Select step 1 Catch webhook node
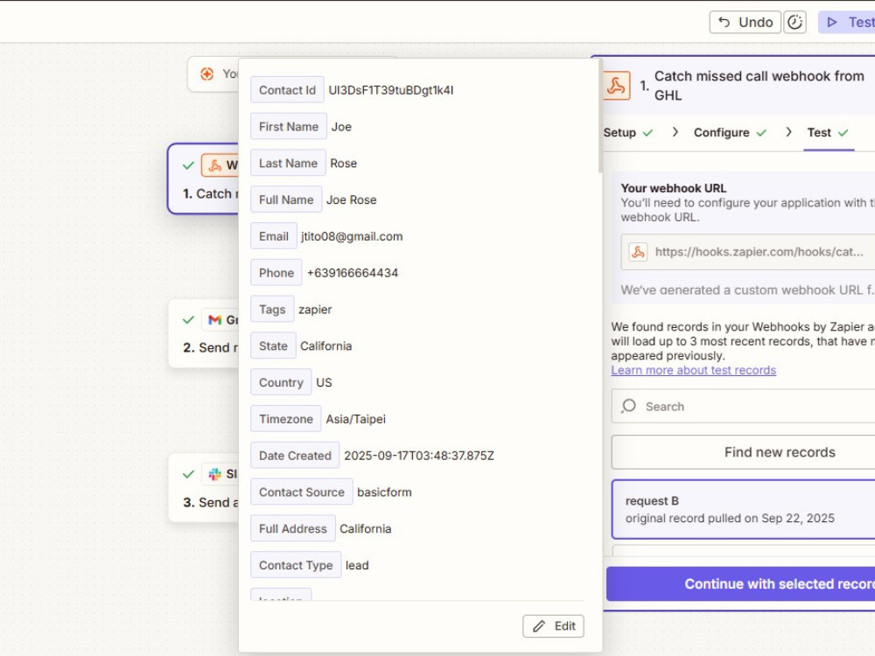The image size is (875, 656). coord(203,178)
